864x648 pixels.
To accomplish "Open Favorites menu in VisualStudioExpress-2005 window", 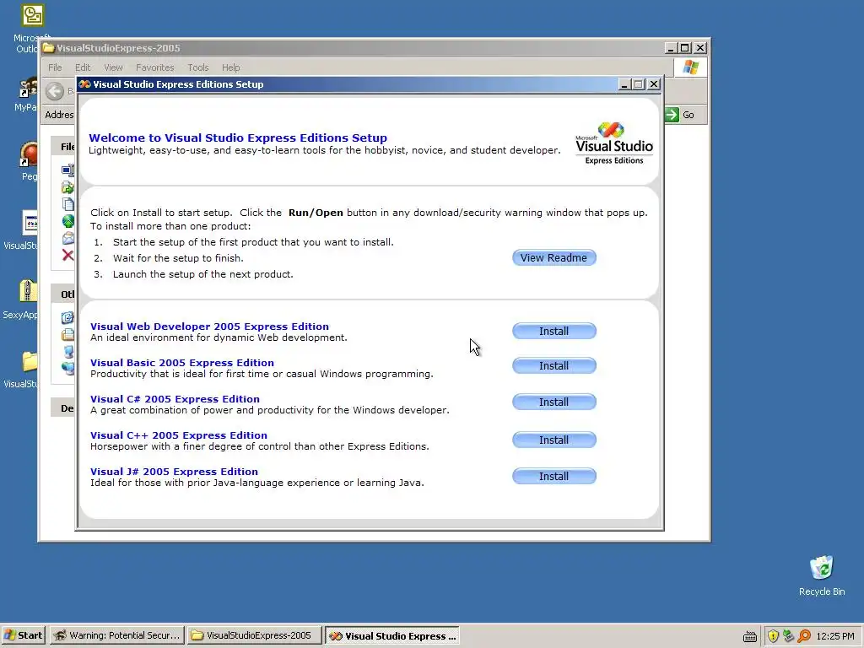I will tap(155, 67).
